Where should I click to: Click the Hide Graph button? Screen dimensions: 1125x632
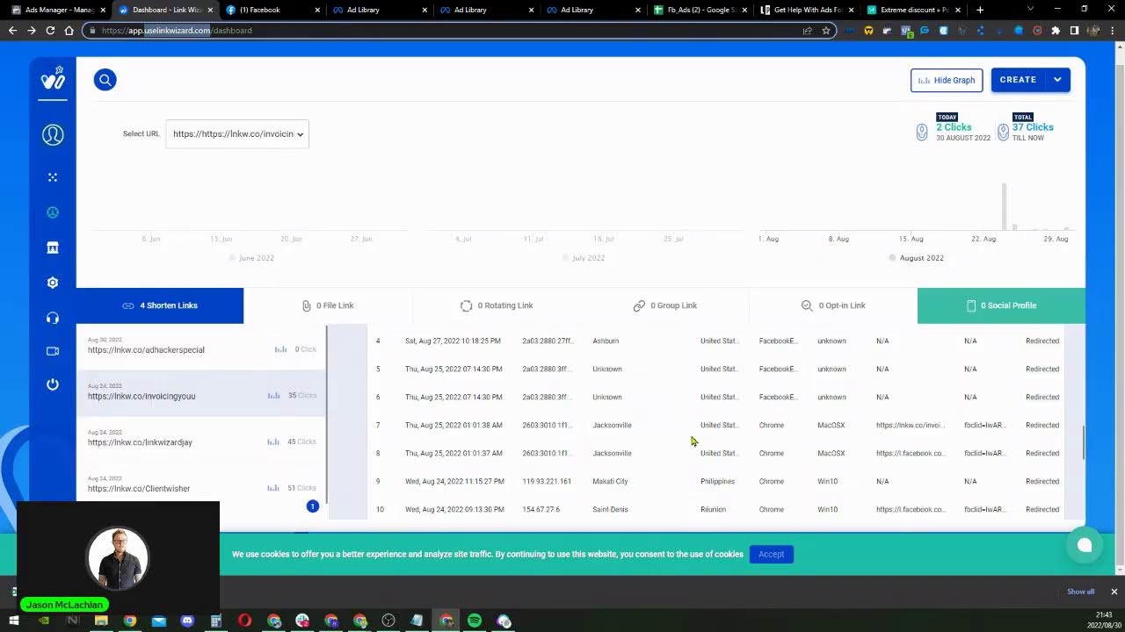tap(947, 80)
